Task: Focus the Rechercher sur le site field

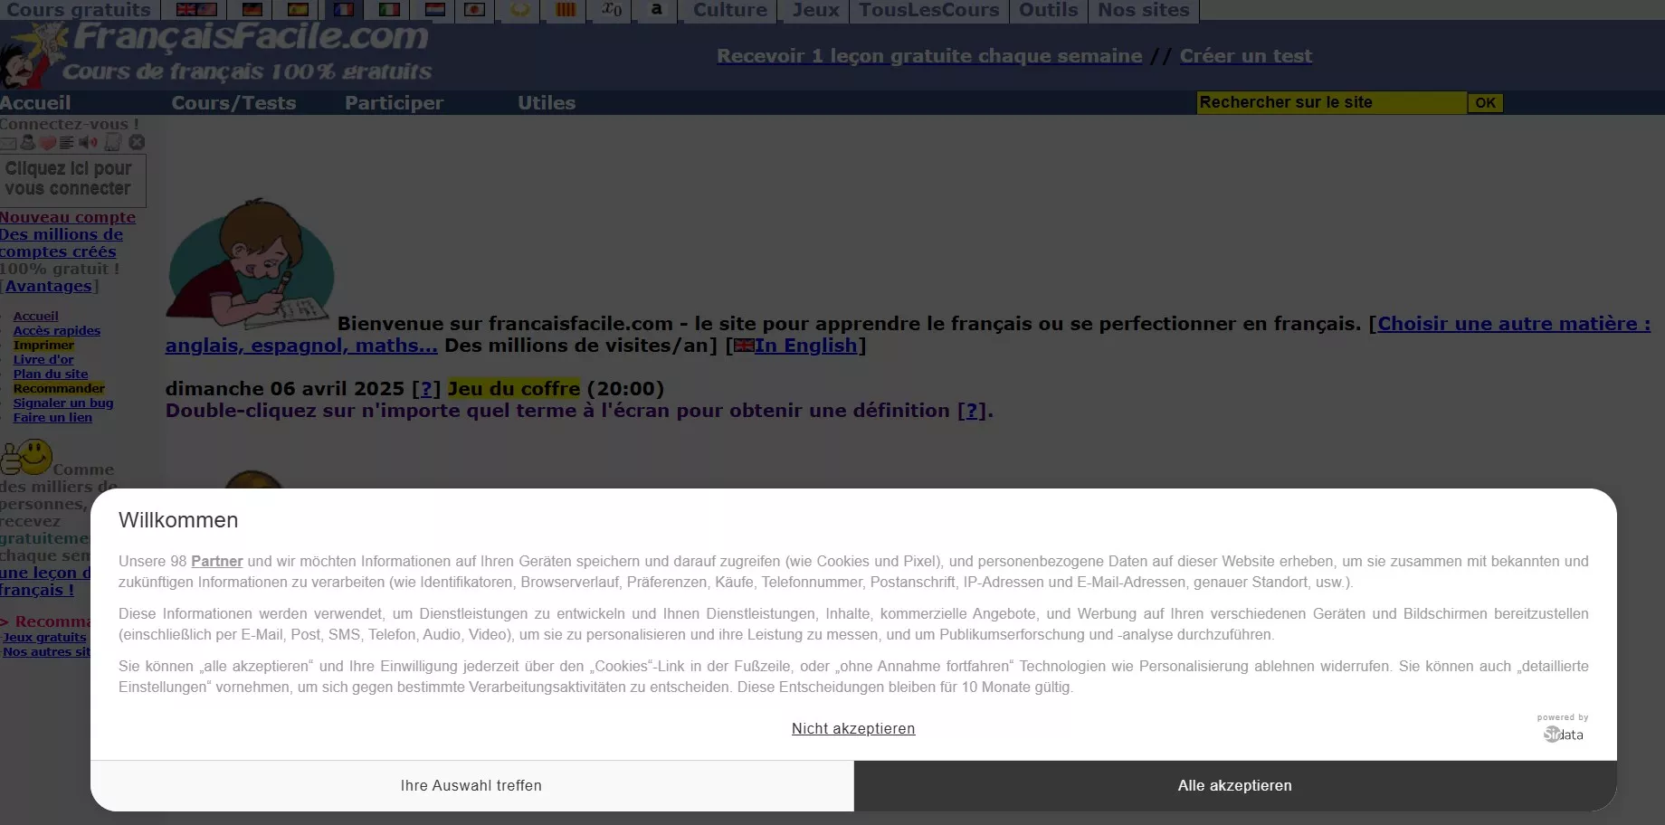Action: [x=1331, y=102]
